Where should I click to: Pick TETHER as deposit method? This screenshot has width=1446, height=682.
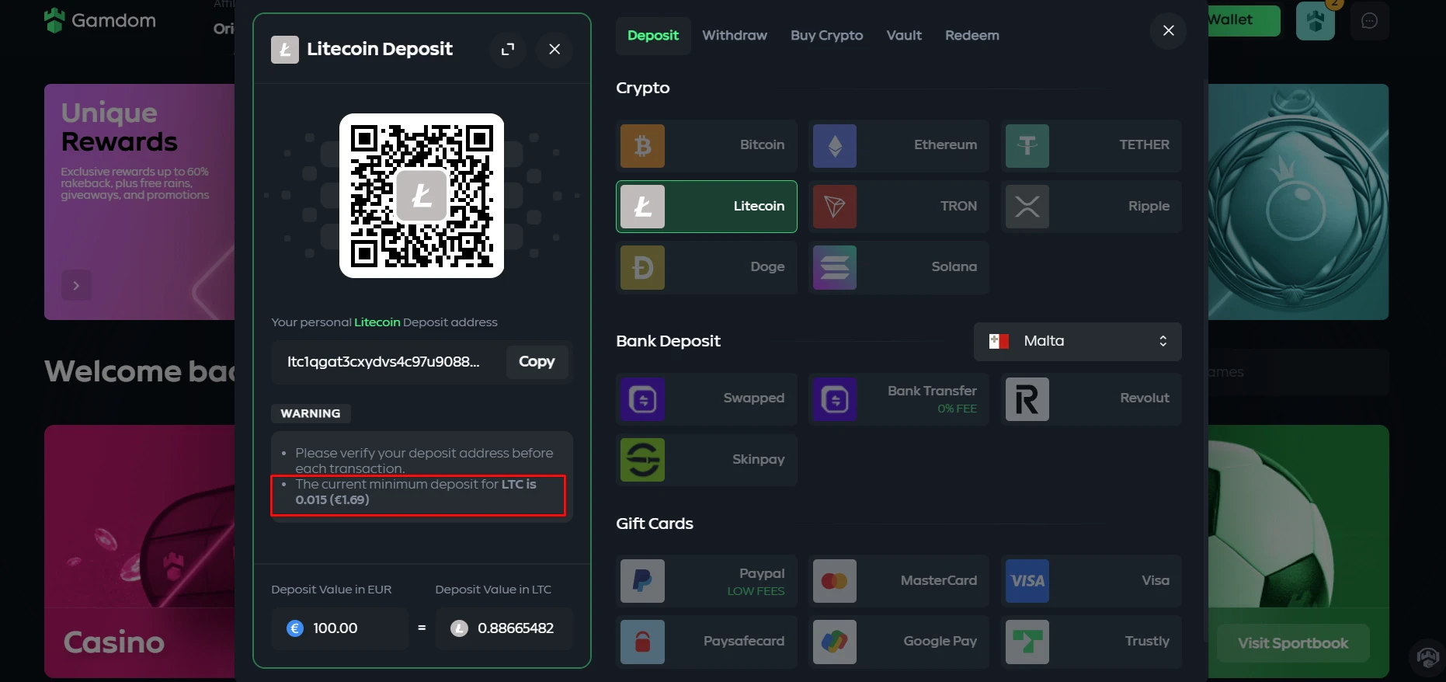1091,146
